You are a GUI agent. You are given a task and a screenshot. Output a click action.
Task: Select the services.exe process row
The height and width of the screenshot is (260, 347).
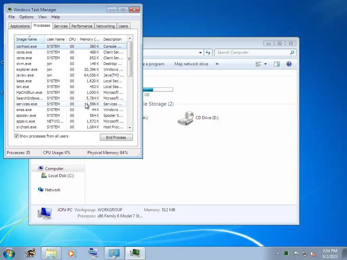point(70,104)
